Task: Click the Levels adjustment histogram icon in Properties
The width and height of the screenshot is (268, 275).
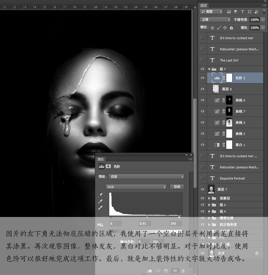Action: [102, 166]
